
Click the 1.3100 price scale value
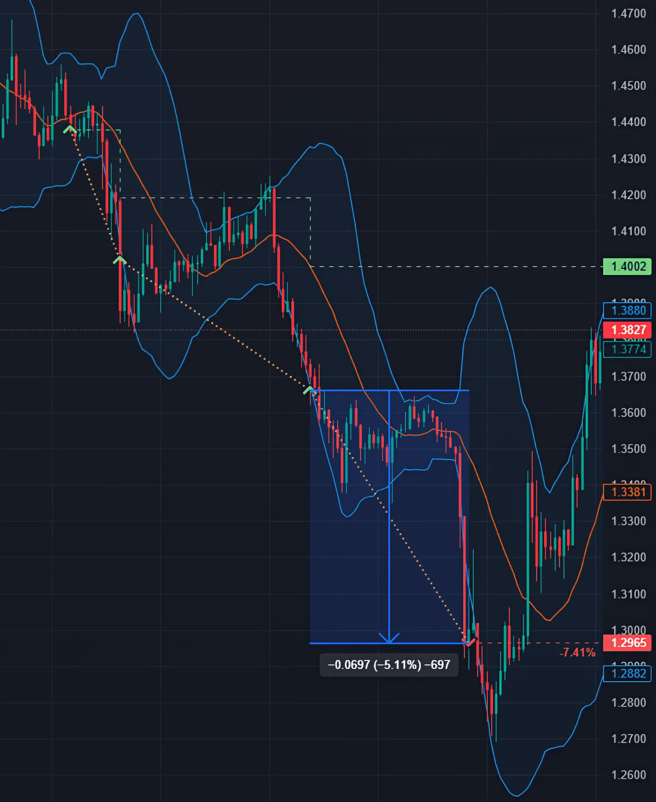(629, 594)
